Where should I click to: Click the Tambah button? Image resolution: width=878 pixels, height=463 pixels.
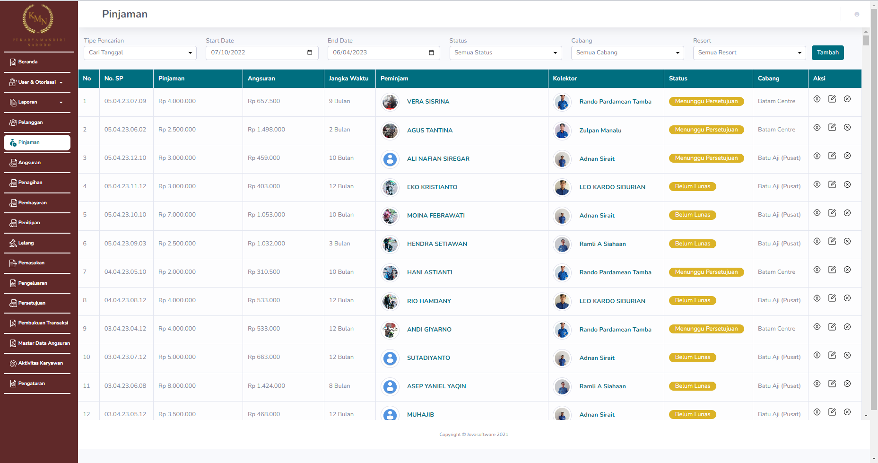click(827, 52)
